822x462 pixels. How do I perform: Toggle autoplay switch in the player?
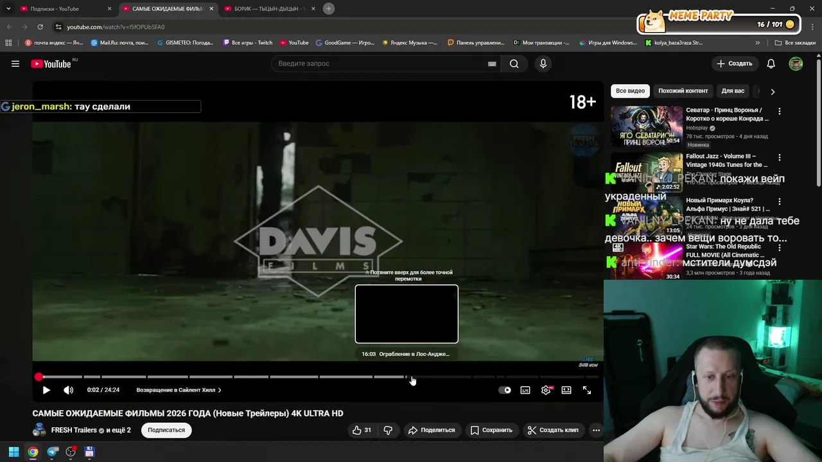point(505,390)
